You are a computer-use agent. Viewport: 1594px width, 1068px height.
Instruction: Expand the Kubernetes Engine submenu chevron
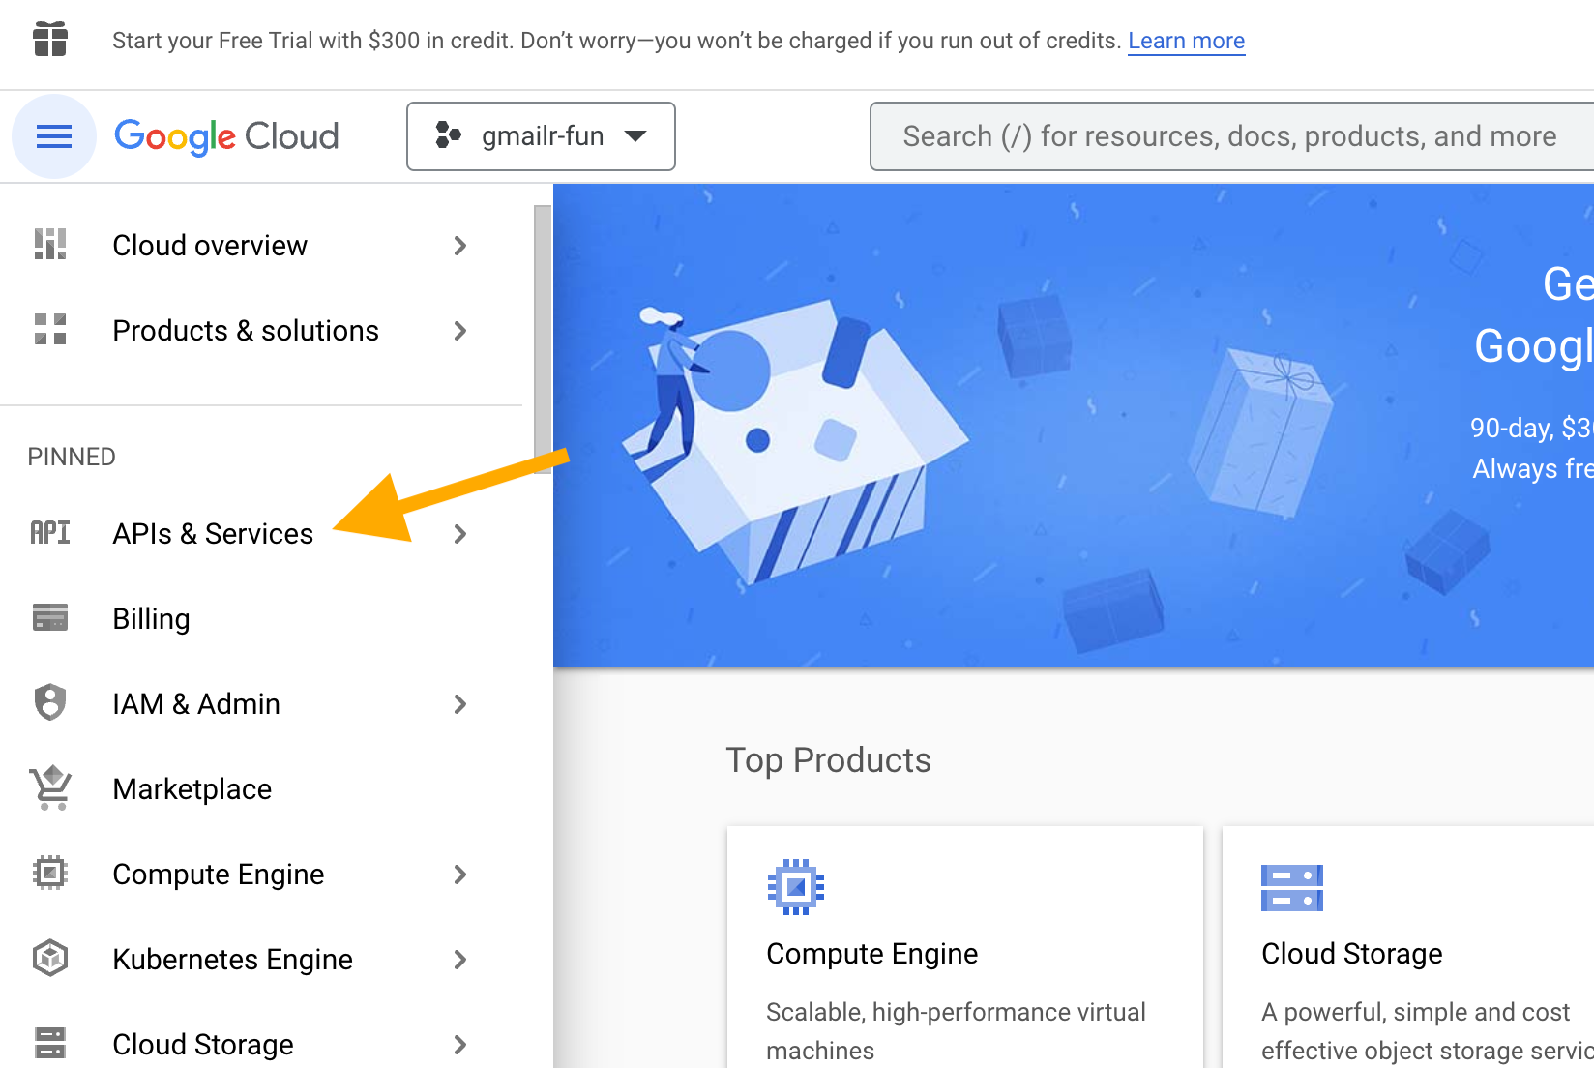(462, 959)
